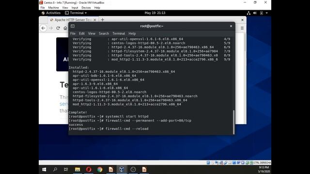Image resolution: width=310 pixels, height=174 pixels.
Task: Click the 'apr-util-bdb-1.6.1-6.el8.x86_64' line
Action: click(105, 75)
